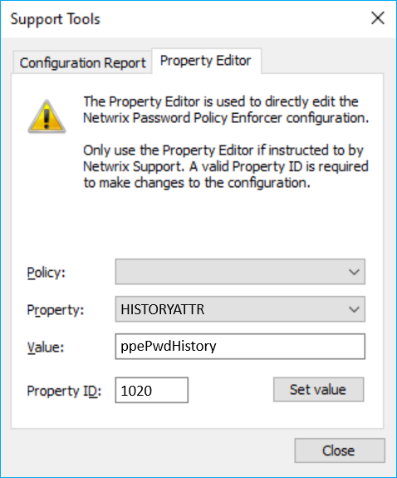The height and width of the screenshot is (478, 397).
Task: Click the paragraph beginning 'The Property Editor is used'
Action: pos(226,110)
